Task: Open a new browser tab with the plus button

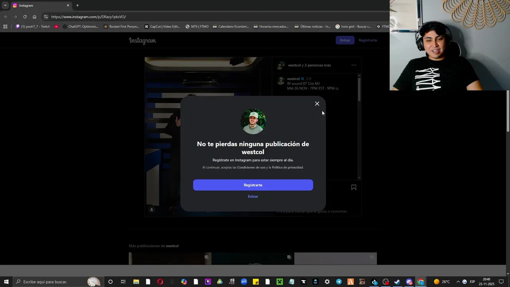Action: tap(77, 6)
